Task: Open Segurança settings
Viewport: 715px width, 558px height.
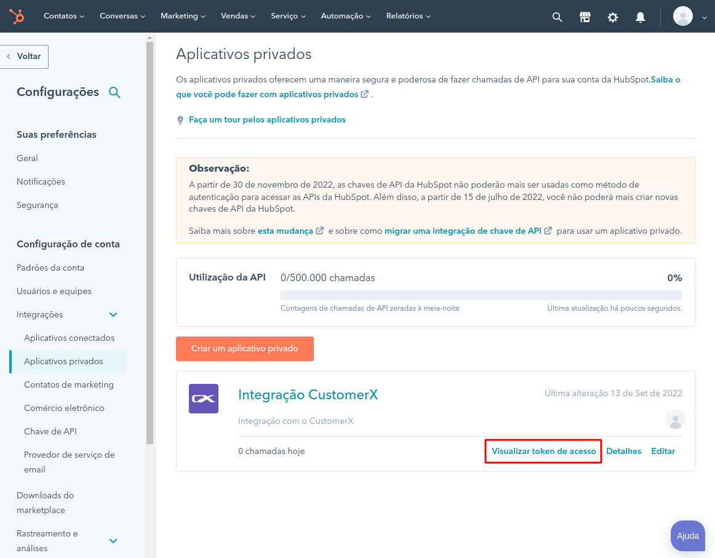Action: pos(38,205)
